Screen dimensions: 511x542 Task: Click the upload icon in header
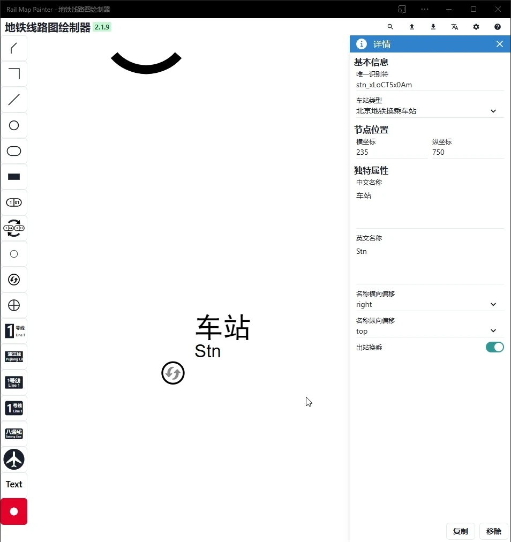click(412, 27)
